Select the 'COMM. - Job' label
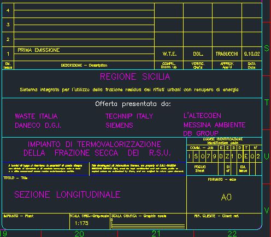Screen dimensions: 271x237 coord(202,148)
